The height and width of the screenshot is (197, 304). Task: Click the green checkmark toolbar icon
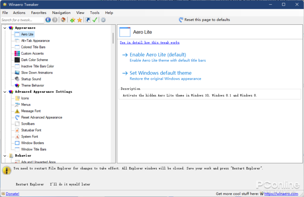(x=95, y=20)
